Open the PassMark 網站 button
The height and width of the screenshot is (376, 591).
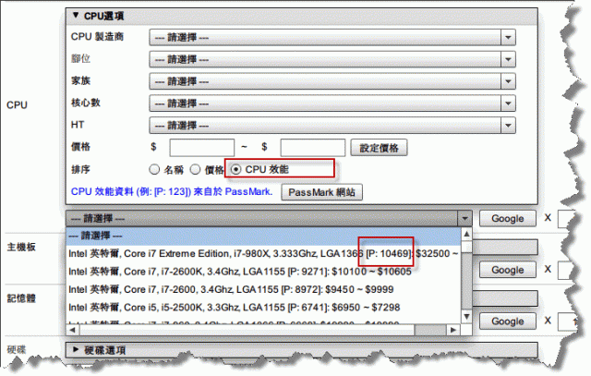322,192
